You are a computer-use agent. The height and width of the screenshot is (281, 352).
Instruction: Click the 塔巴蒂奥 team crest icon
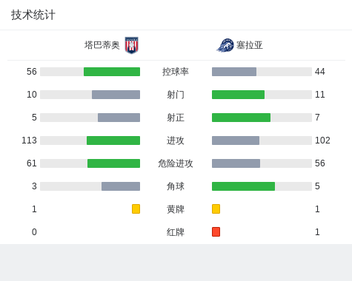click(x=131, y=45)
